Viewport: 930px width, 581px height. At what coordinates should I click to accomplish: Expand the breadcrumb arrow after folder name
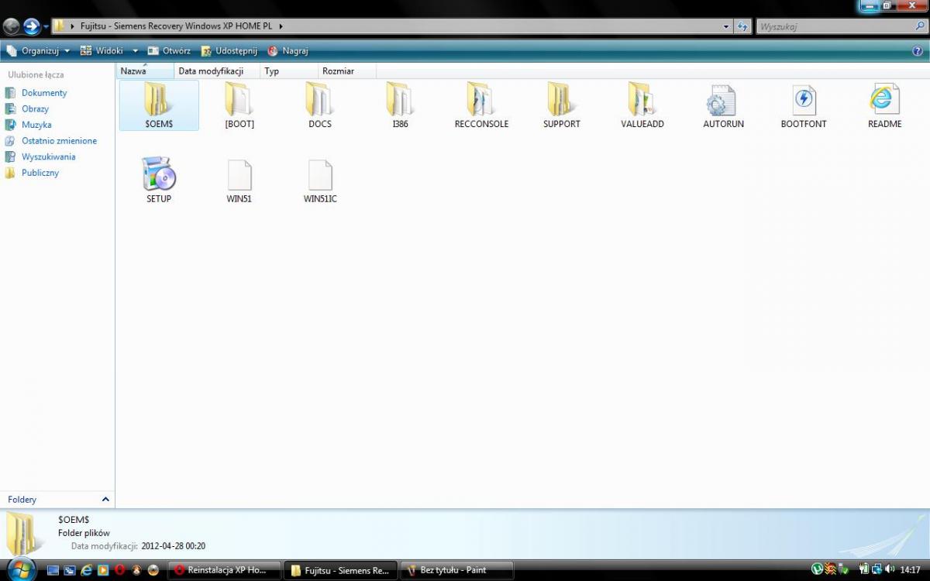tap(281, 26)
